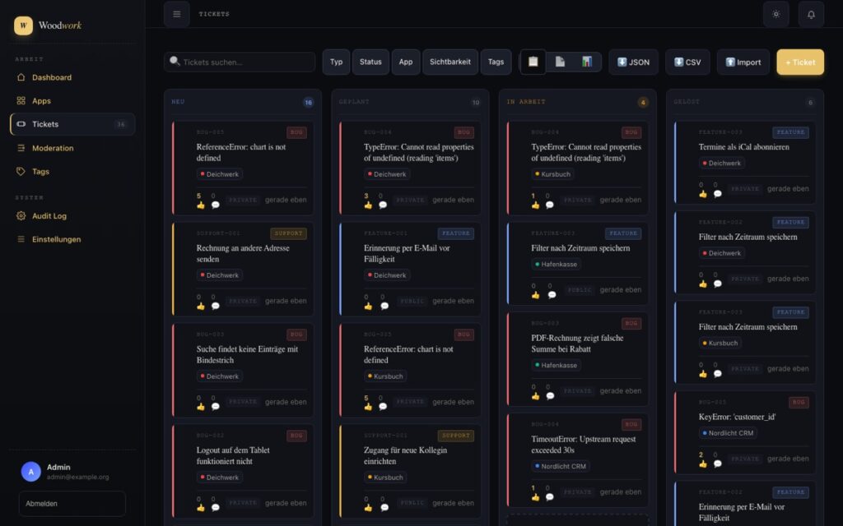Open comments on 'Zugang für neue Kollegin einrichten'

pos(384,504)
